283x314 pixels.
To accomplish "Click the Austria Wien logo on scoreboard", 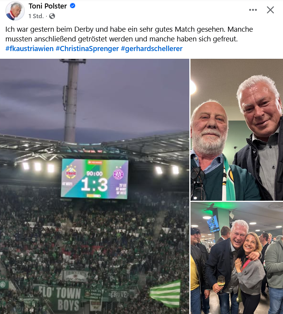I will click(118, 173).
